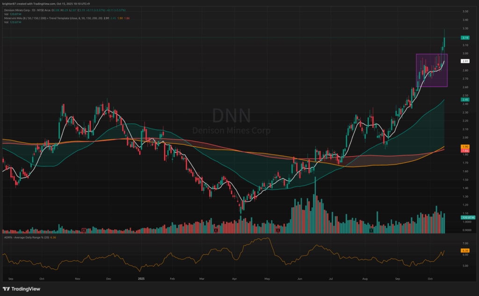
Task: Select the May label on time axis
Action: point(268,278)
